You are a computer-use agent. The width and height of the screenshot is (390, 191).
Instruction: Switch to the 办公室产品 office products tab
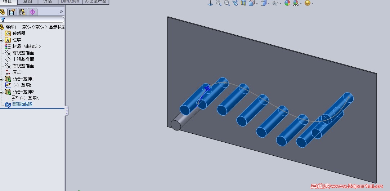pyautogui.click(x=95, y=2)
